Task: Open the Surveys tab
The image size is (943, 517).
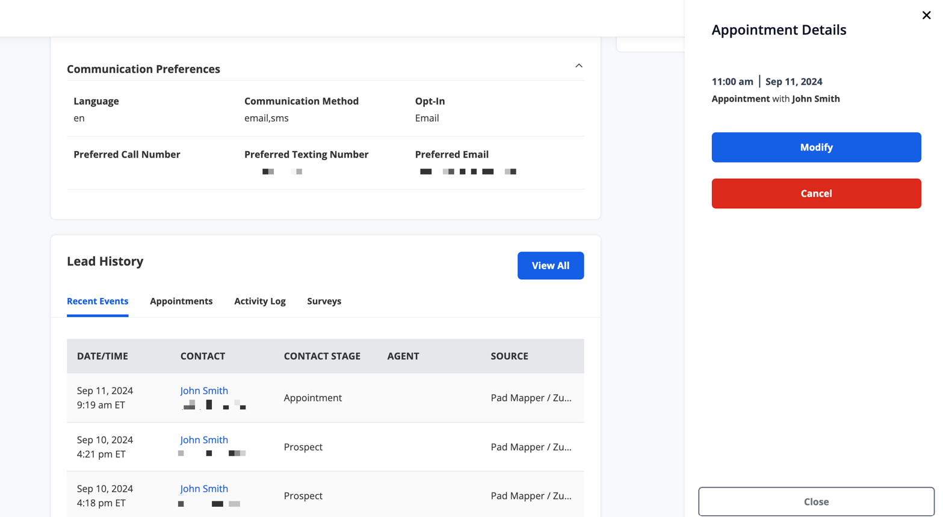Action: pyautogui.click(x=324, y=301)
